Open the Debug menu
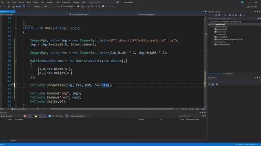The width and height of the screenshot is (261, 146). point(35,2)
